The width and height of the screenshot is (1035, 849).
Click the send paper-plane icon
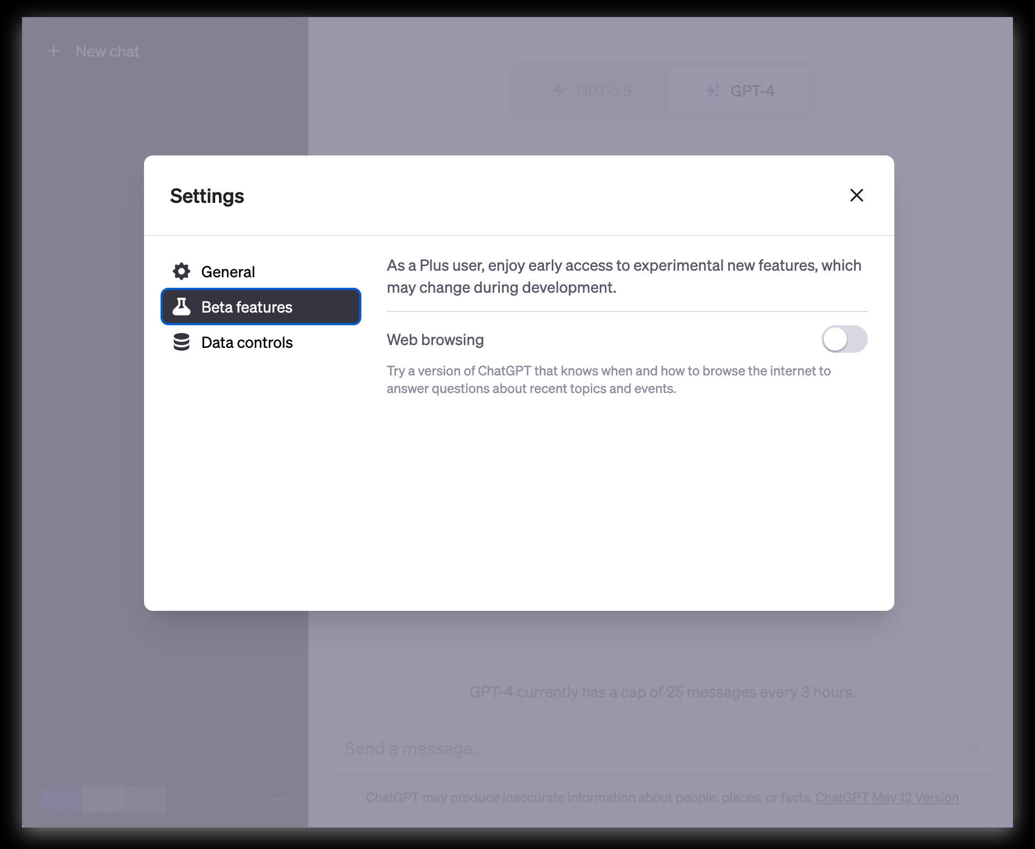tap(972, 749)
